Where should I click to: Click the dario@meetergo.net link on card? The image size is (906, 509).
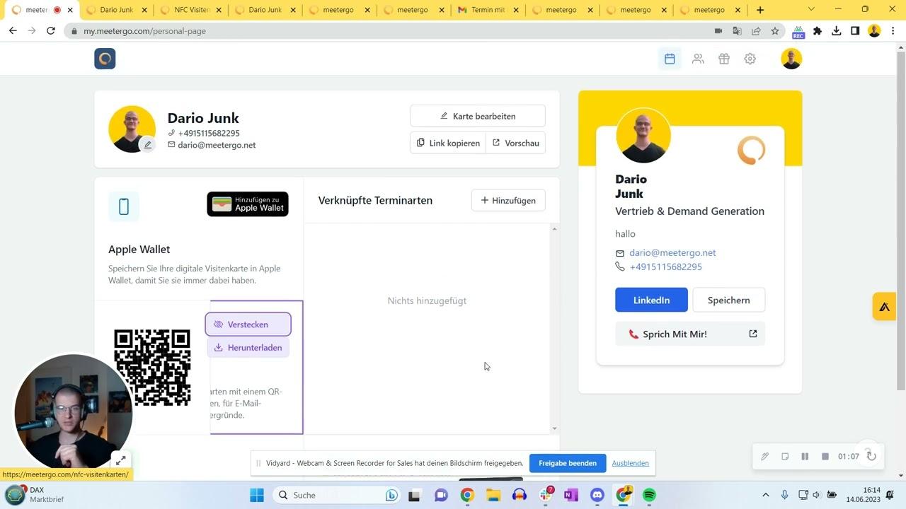672,252
